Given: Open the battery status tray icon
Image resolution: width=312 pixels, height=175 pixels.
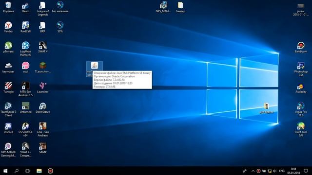Looking at the screenshot, I should point(264,171).
